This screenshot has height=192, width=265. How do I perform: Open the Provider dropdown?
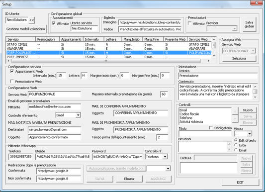pyautogui.click(x=234, y=28)
